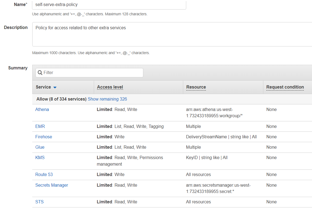Image resolution: width=312 pixels, height=211 pixels.
Task: Click 'Limited: Write' in Route 53 row
Action: pos(110,174)
